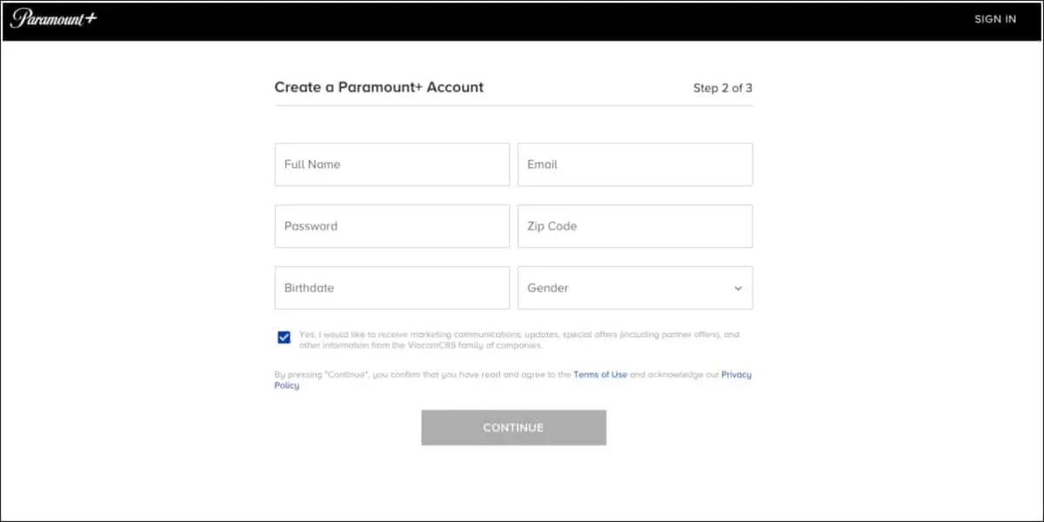Click the Zip Code field

coord(634,226)
